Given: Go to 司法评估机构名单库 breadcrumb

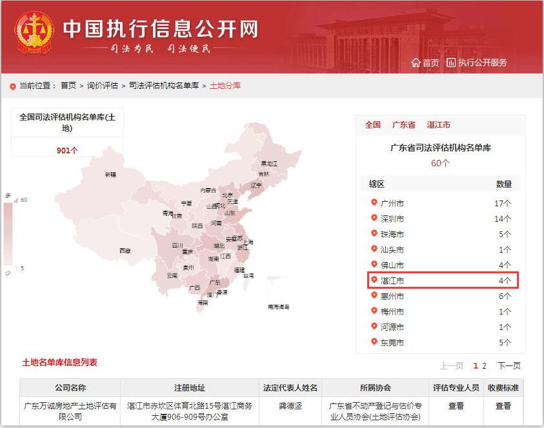Looking at the screenshot, I should click(164, 86).
